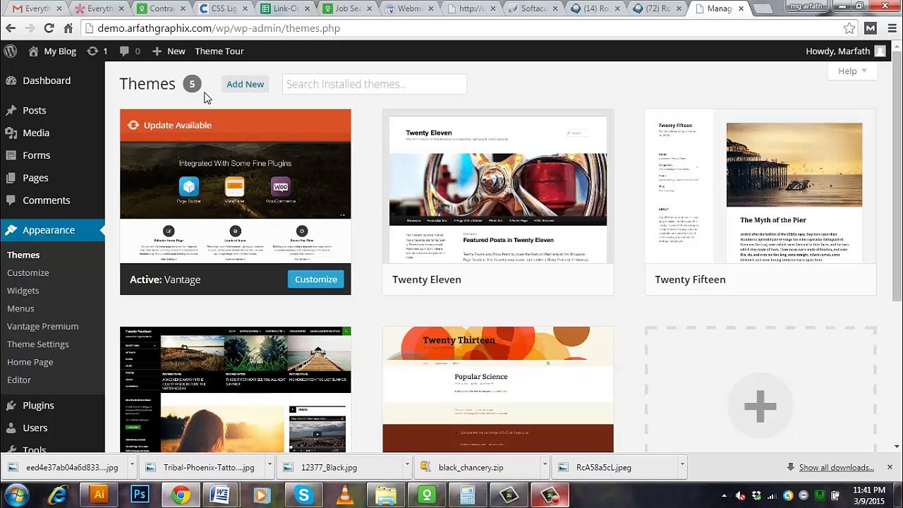Click the address bar URL

[219, 28]
